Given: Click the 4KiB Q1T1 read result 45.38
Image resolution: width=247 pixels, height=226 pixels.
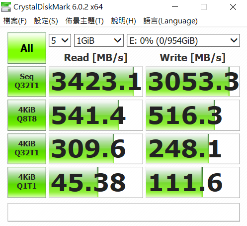Looking at the screenshot, I should (x=96, y=182).
